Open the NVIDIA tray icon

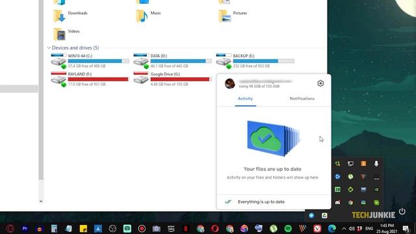[x=376, y=189]
